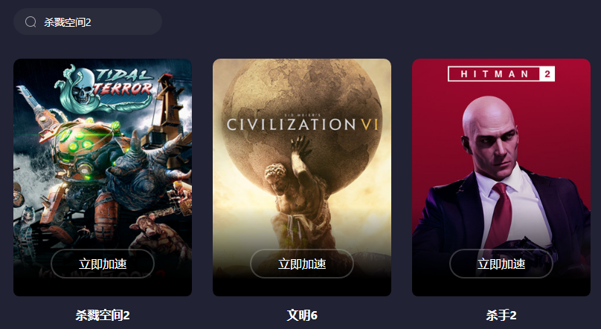Viewport: 601px width, 329px height.
Task: Open the 文明6 title link
Action: (x=302, y=315)
